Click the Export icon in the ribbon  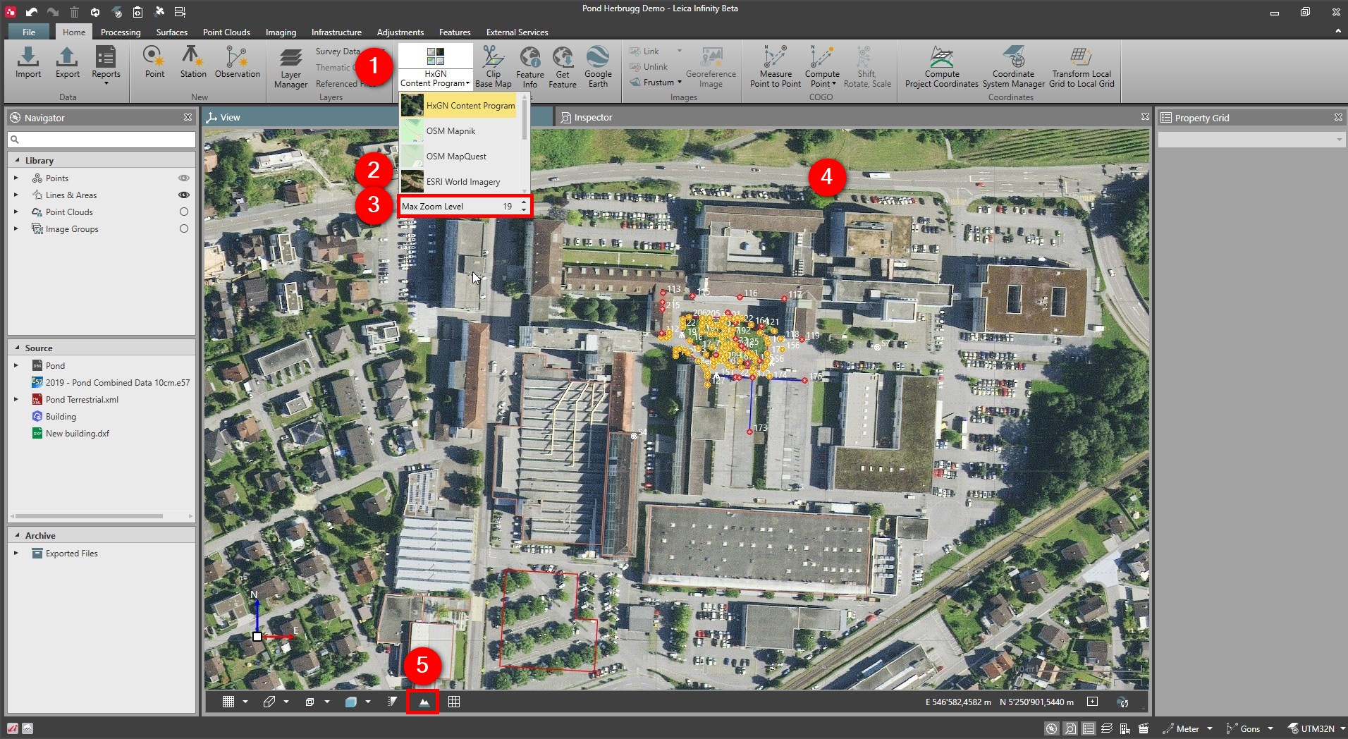click(68, 62)
